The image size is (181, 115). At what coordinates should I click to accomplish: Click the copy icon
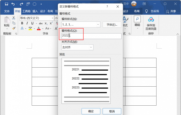(x=14, y=23)
